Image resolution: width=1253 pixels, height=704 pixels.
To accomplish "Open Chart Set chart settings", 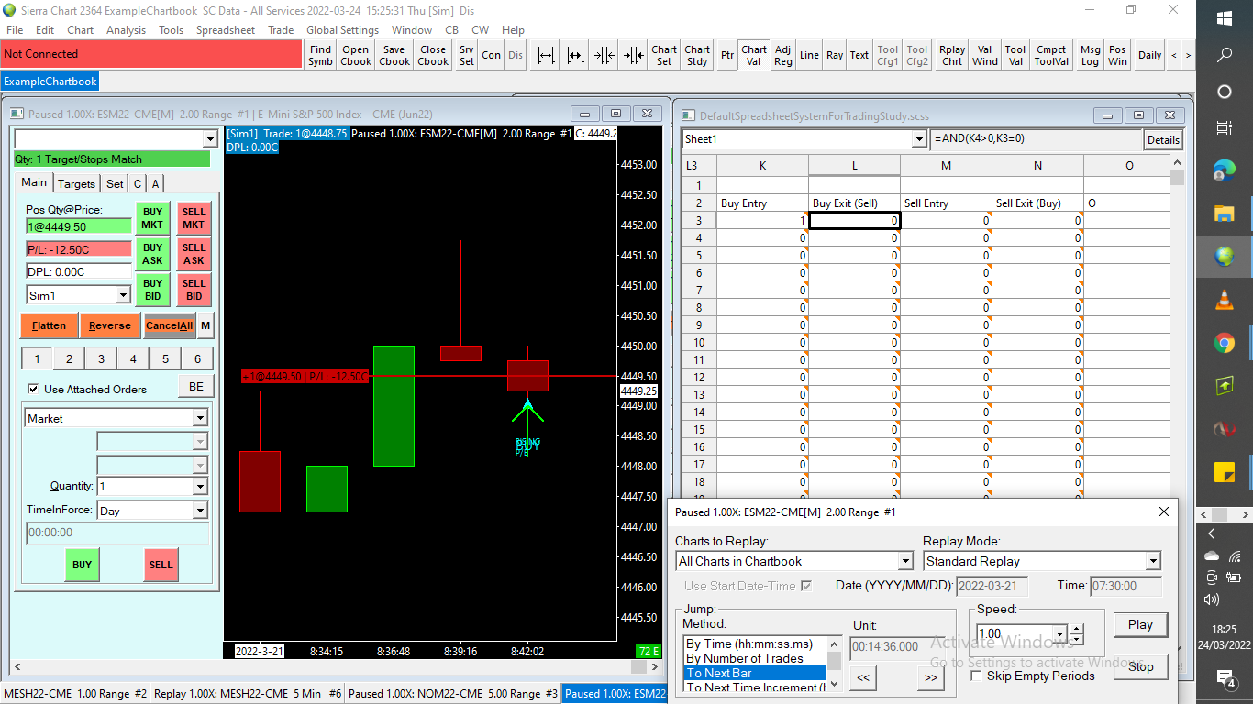I will pos(664,55).
